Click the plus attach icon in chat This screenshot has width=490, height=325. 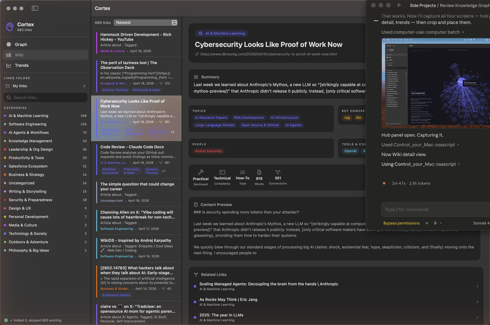[427, 223]
